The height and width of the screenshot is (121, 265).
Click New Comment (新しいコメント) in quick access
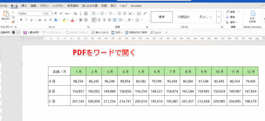click(x=100, y=32)
